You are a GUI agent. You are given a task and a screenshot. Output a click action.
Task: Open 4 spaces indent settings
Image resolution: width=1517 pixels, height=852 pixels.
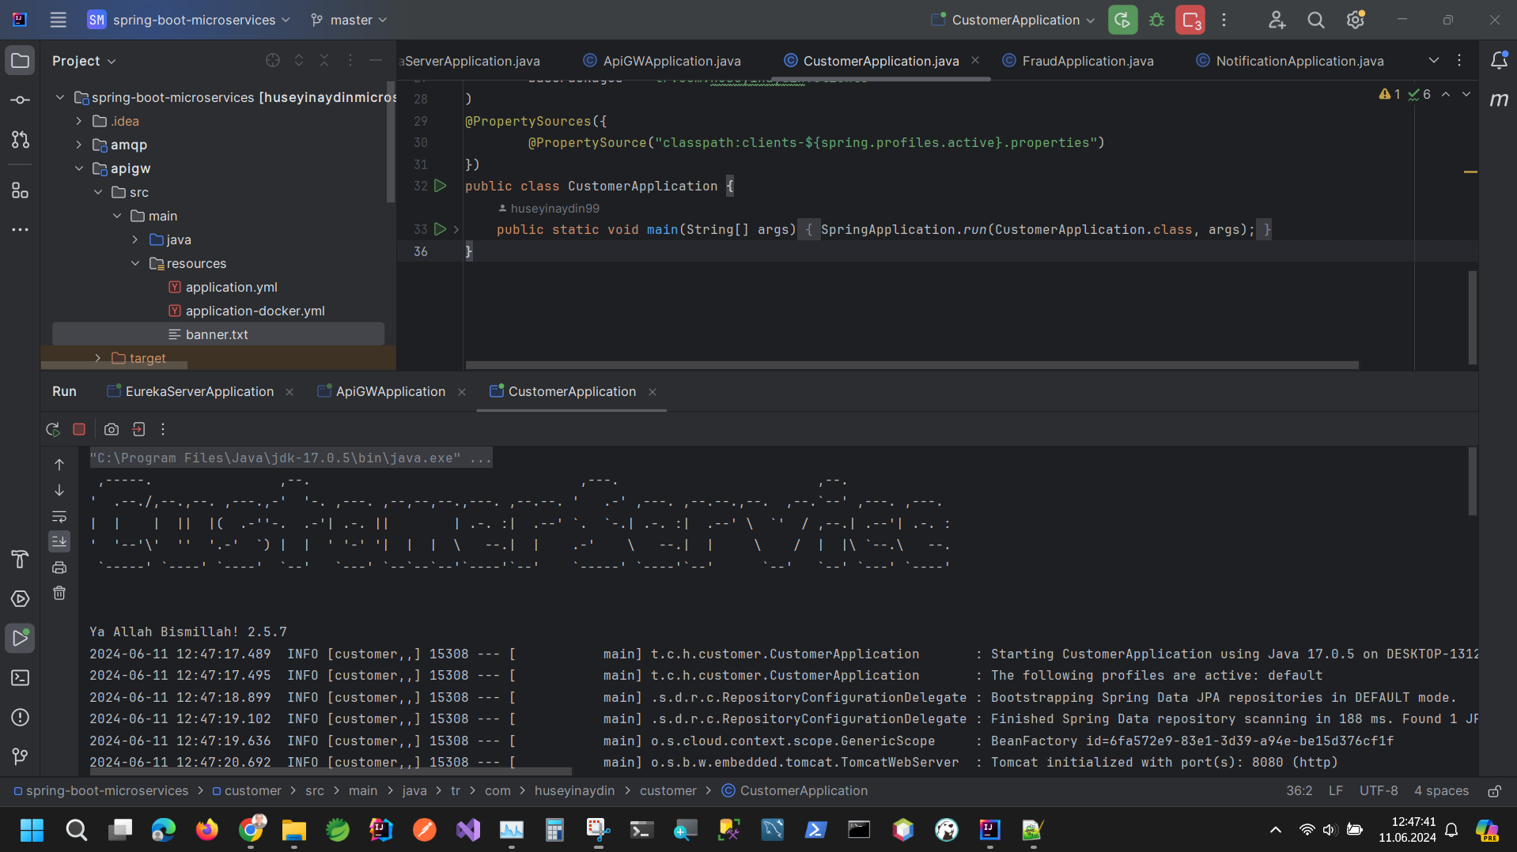[1440, 791]
